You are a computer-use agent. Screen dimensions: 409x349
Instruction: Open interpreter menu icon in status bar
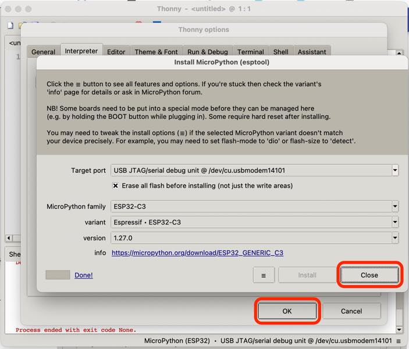point(399,341)
